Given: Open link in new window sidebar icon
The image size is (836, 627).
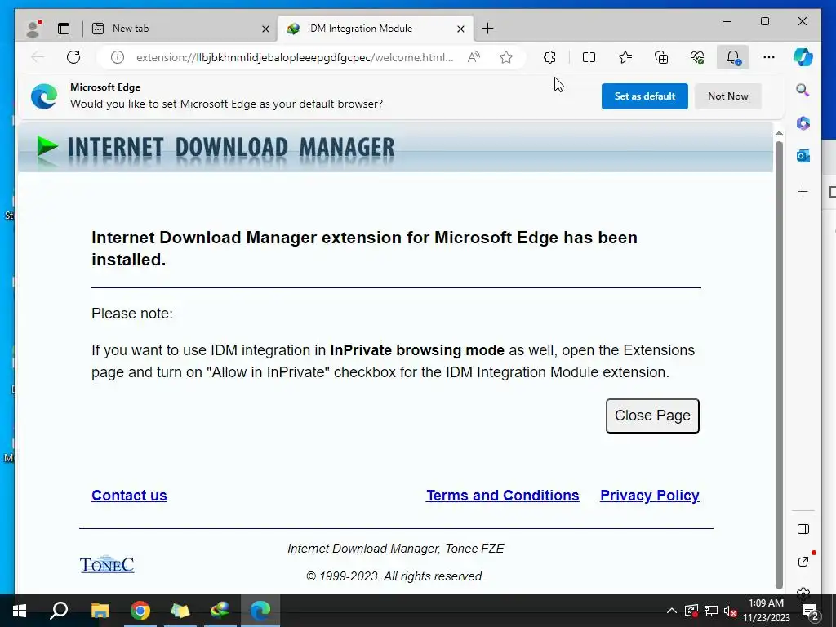Looking at the screenshot, I should click(x=803, y=562).
